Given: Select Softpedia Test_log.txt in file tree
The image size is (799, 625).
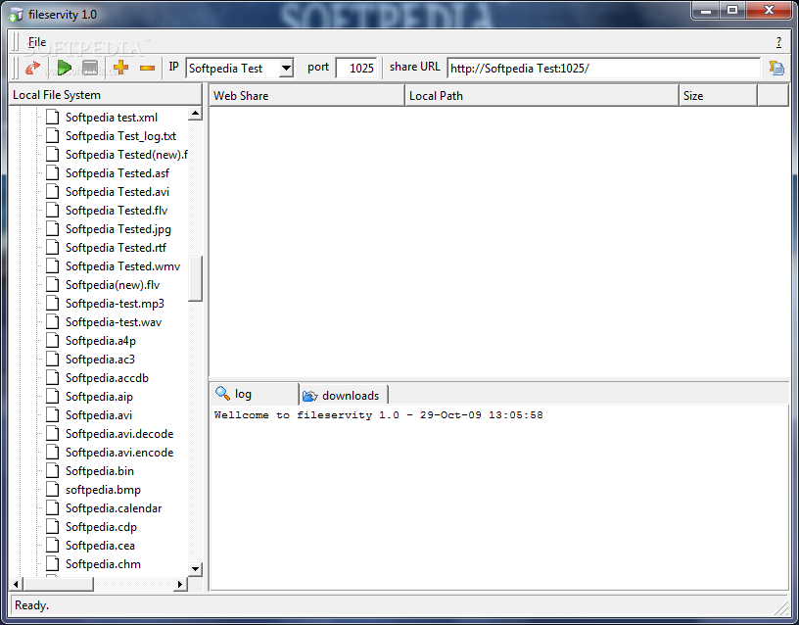Looking at the screenshot, I should point(120,136).
